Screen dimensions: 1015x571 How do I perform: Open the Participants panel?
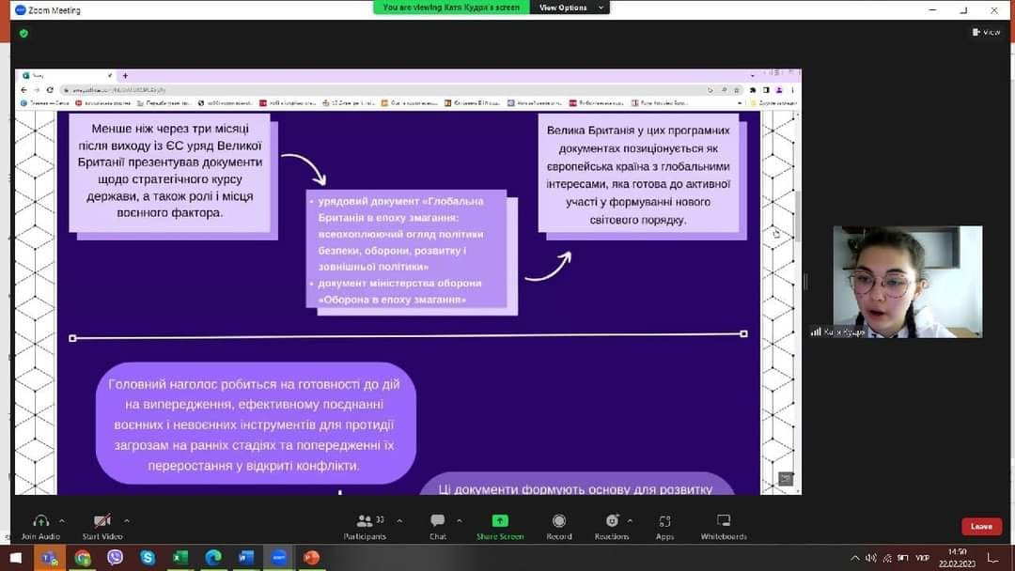(x=365, y=521)
